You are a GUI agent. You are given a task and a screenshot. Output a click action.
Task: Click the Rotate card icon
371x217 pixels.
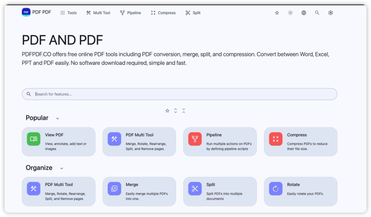click(x=276, y=188)
